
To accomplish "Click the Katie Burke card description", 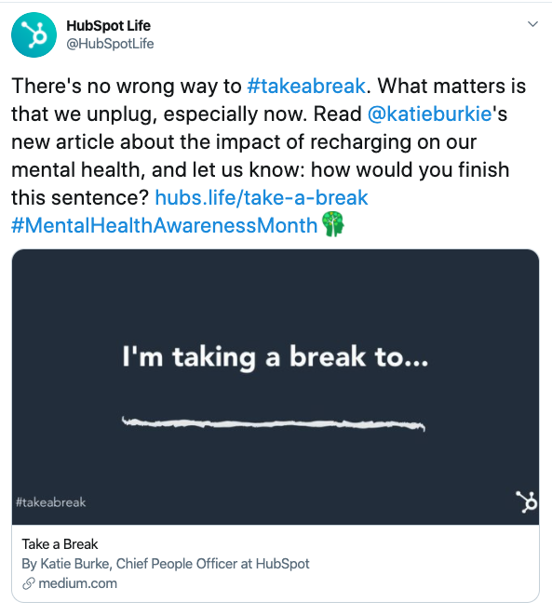I will tap(166, 564).
